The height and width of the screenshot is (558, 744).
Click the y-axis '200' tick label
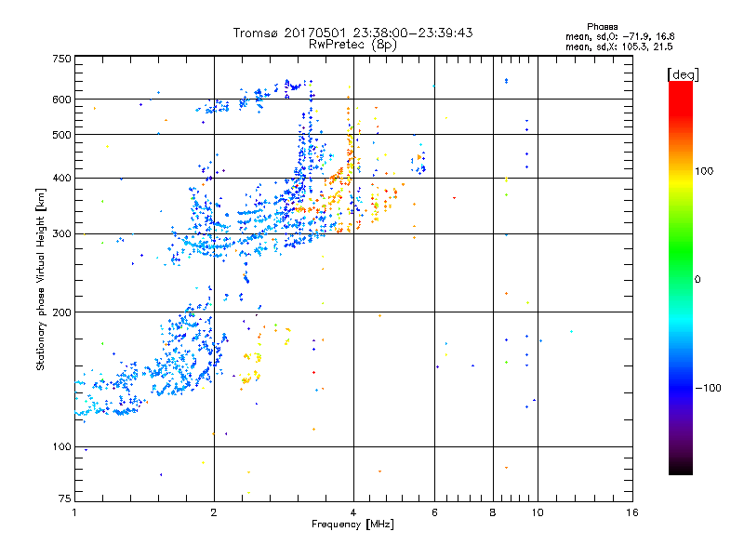(61, 312)
